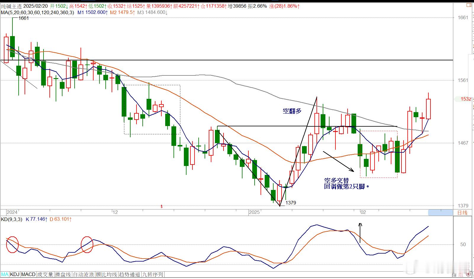The width and height of the screenshot is (474, 279).
Task: Click the 日线 period selector
Action: click(x=462, y=212)
